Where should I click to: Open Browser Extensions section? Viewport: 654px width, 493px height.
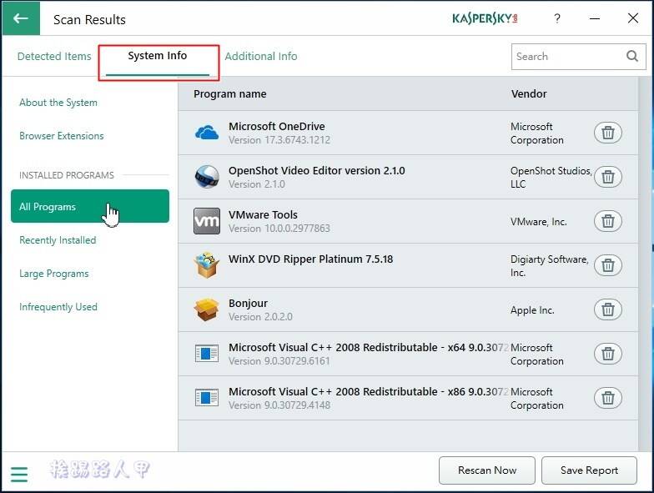coord(62,136)
